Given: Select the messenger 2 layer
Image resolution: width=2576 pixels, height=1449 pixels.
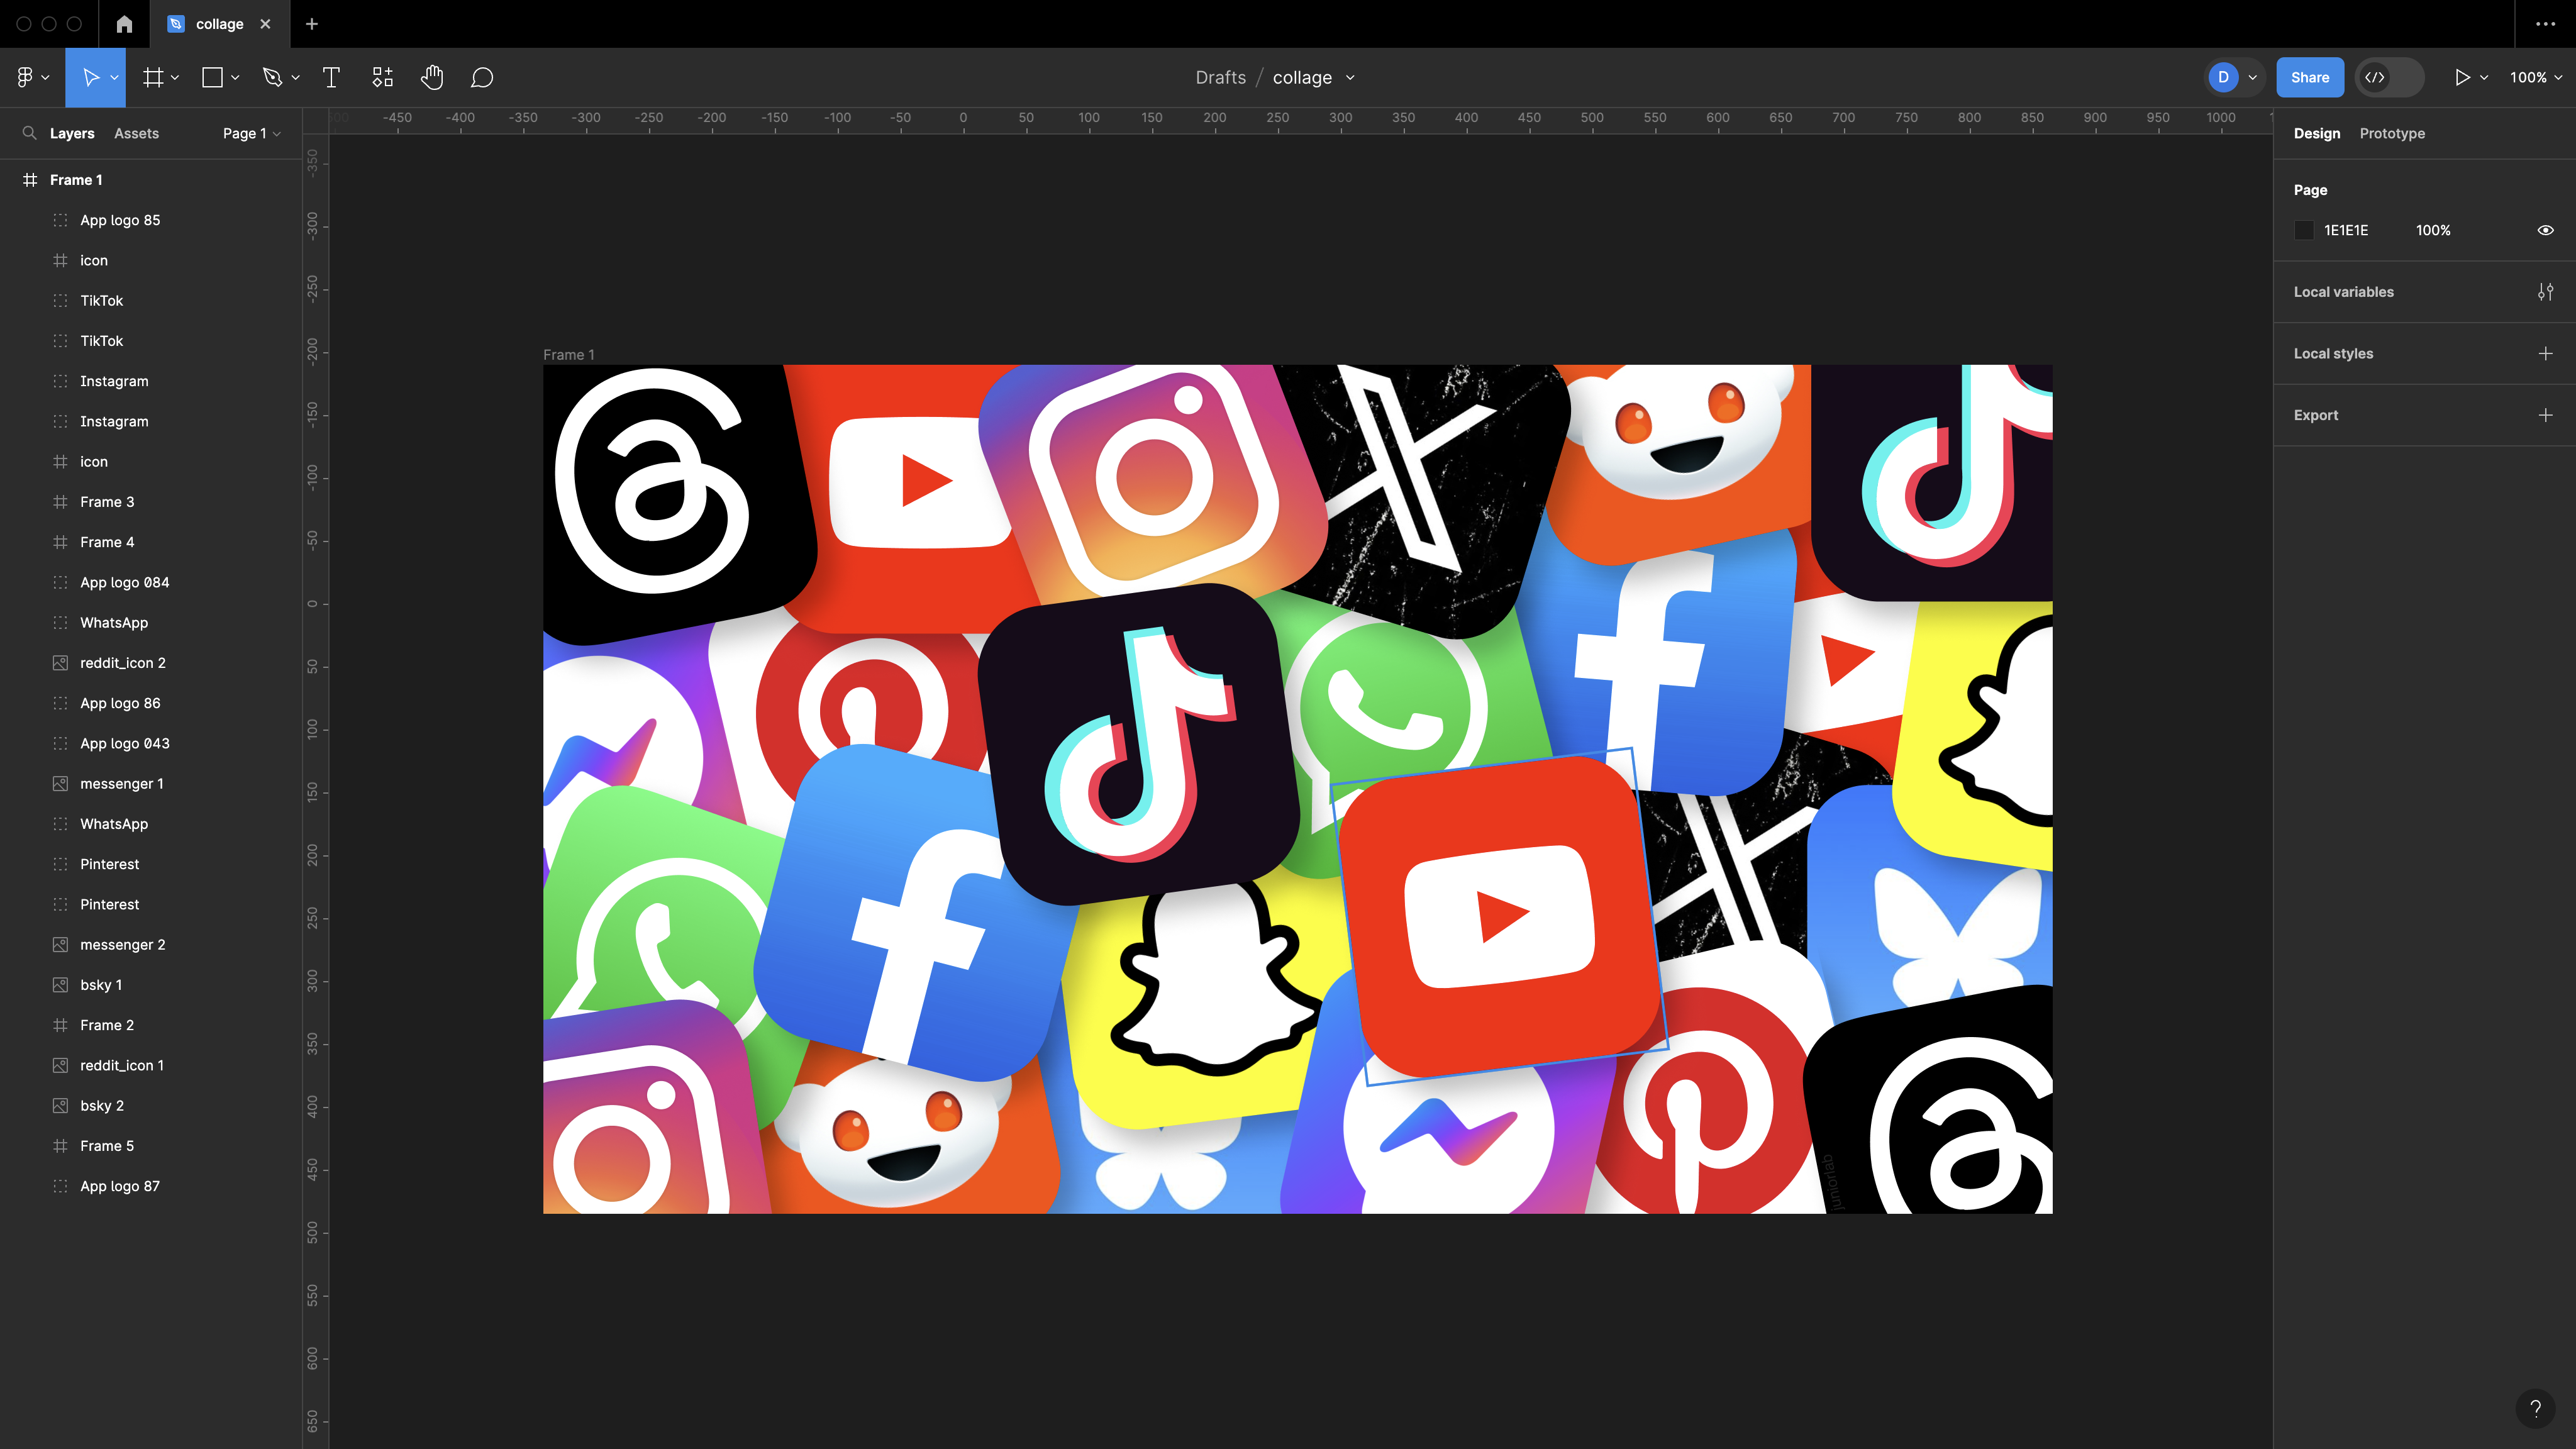Looking at the screenshot, I should pyautogui.click(x=150, y=945).
